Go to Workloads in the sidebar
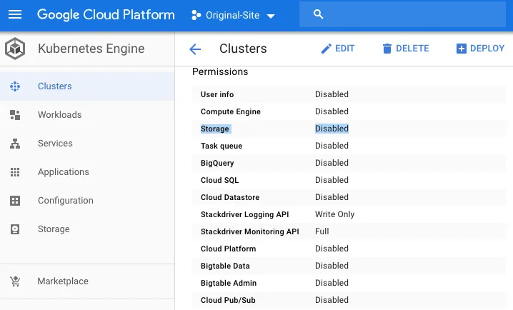The image size is (513, 310). (59, 115)
